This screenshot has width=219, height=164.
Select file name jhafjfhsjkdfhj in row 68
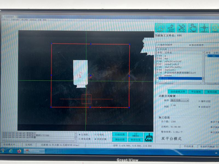point(173,67)
